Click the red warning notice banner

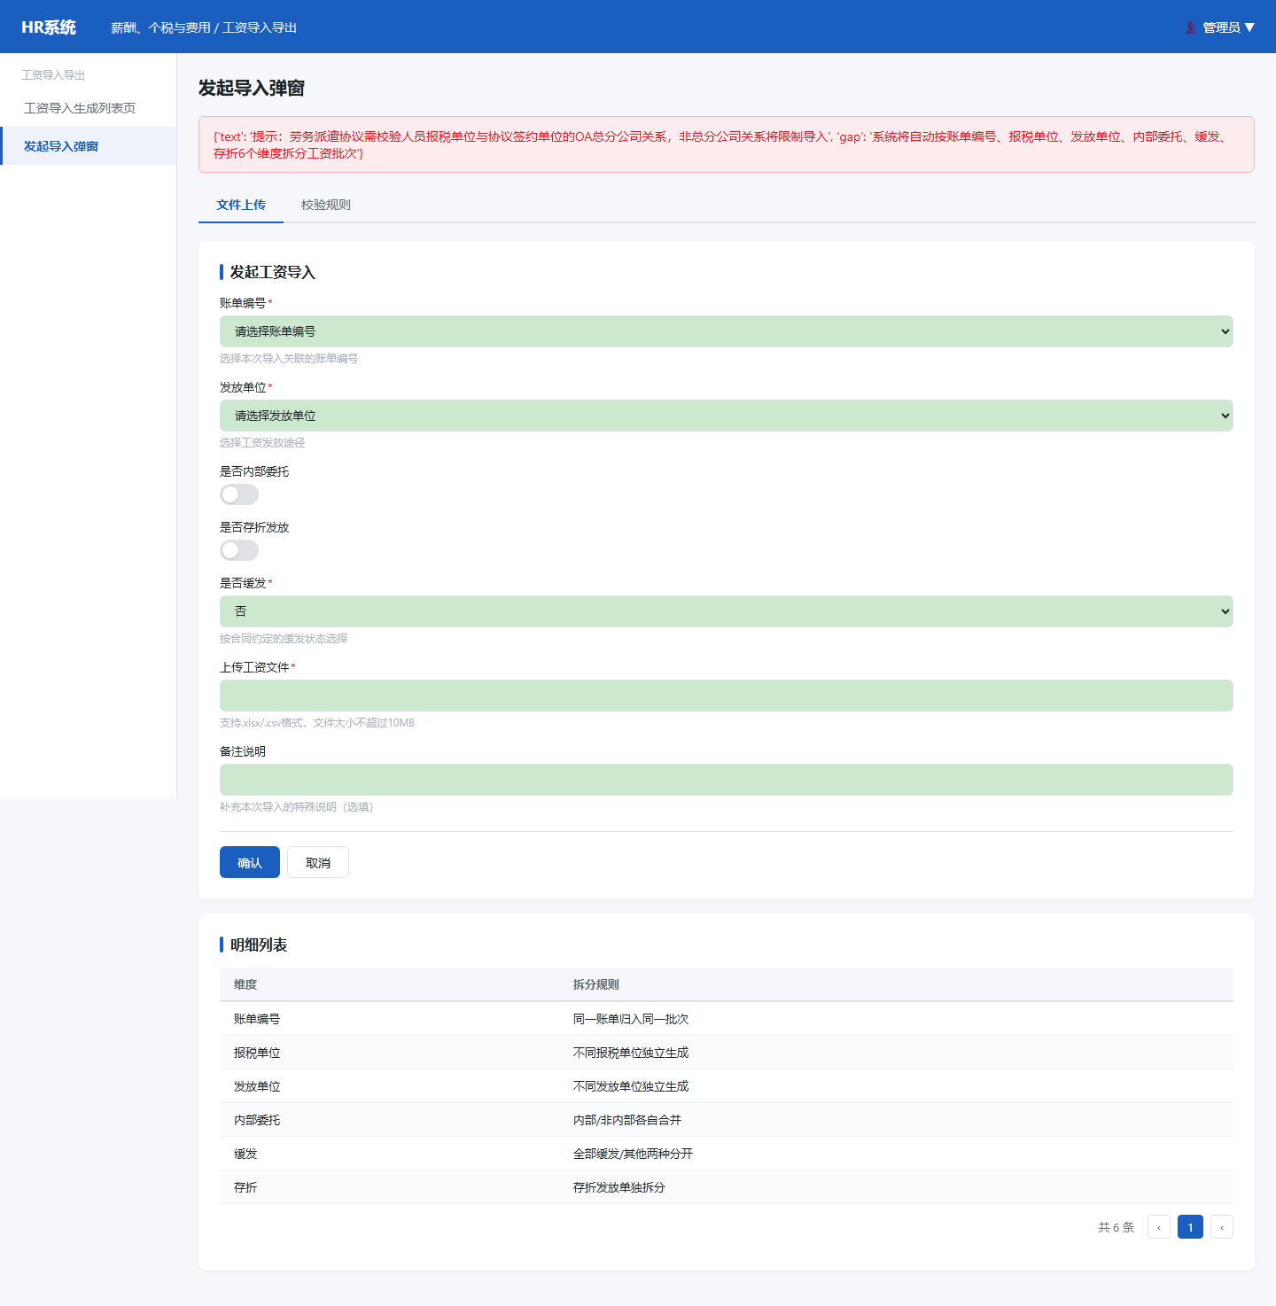point(727,144)
